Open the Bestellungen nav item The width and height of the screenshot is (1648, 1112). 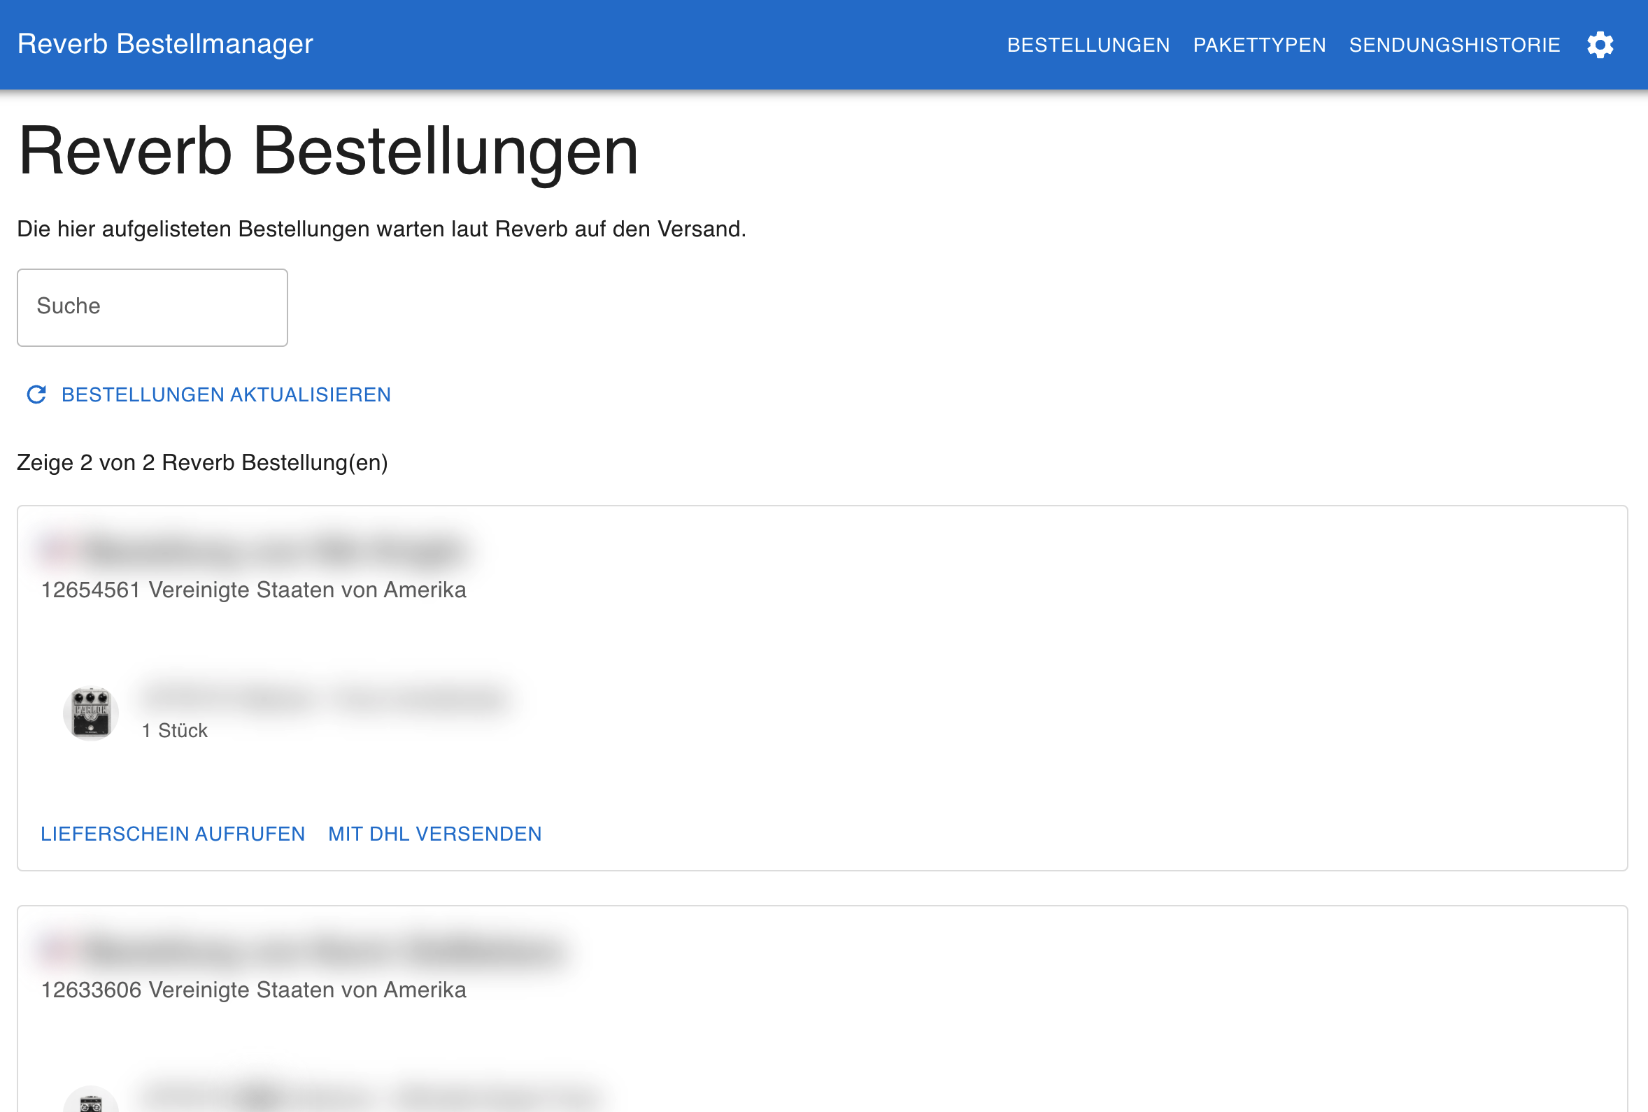pos(1088,45)
